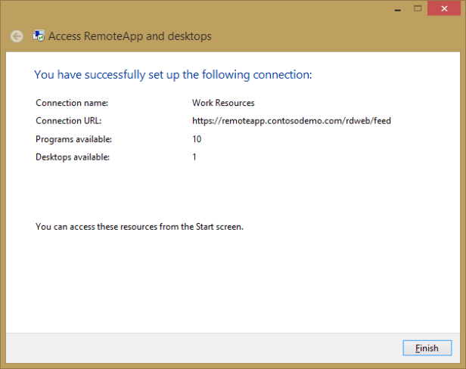The height and width of the screenshot is (369, 466).
Task: Click the 'Desktops available:' label
Action: pyautogui.click(x=73, y=157)
